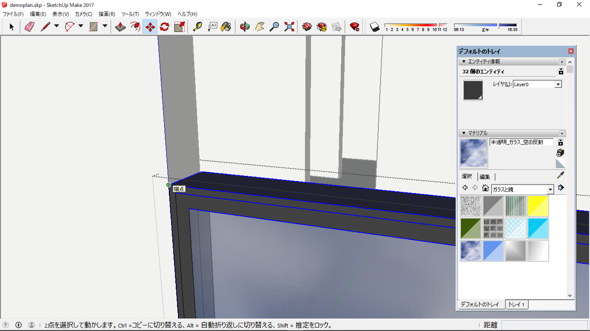Set default material swatch
Screen dimensions: 590x331
560,164
